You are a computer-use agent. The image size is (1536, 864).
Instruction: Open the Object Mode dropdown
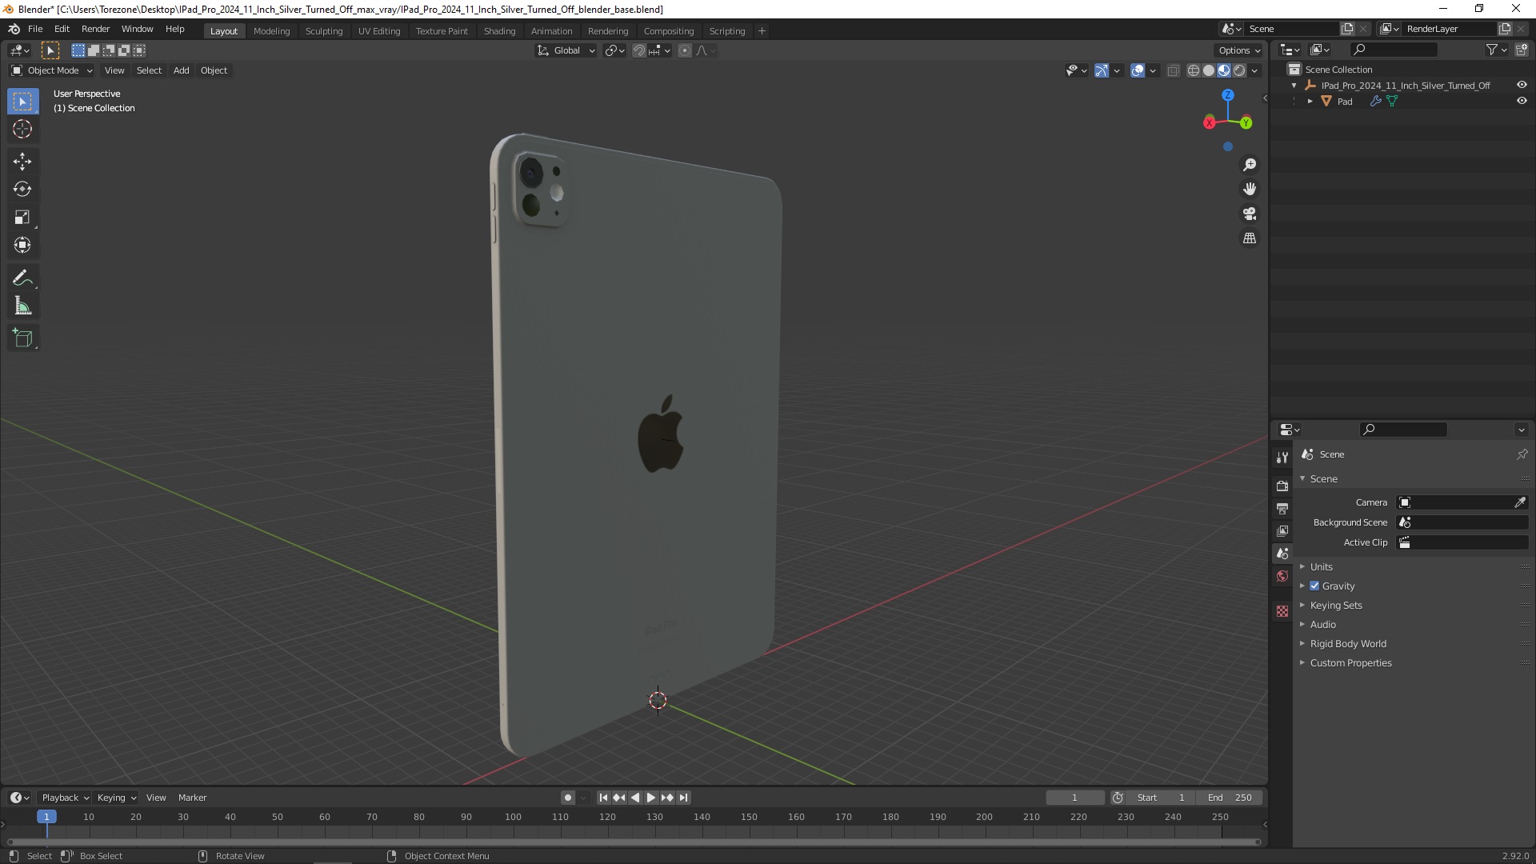(52, 70)
